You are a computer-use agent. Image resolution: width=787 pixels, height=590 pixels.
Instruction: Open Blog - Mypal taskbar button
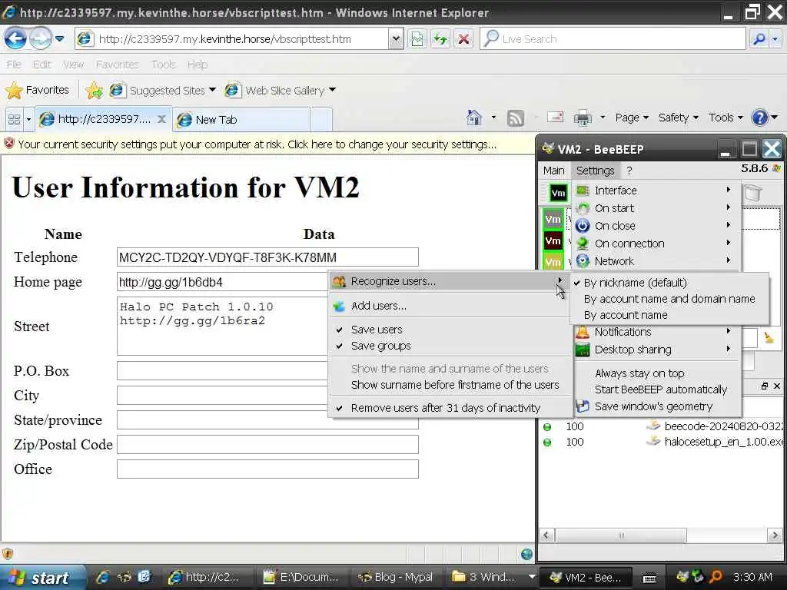(x=396, y=578)
